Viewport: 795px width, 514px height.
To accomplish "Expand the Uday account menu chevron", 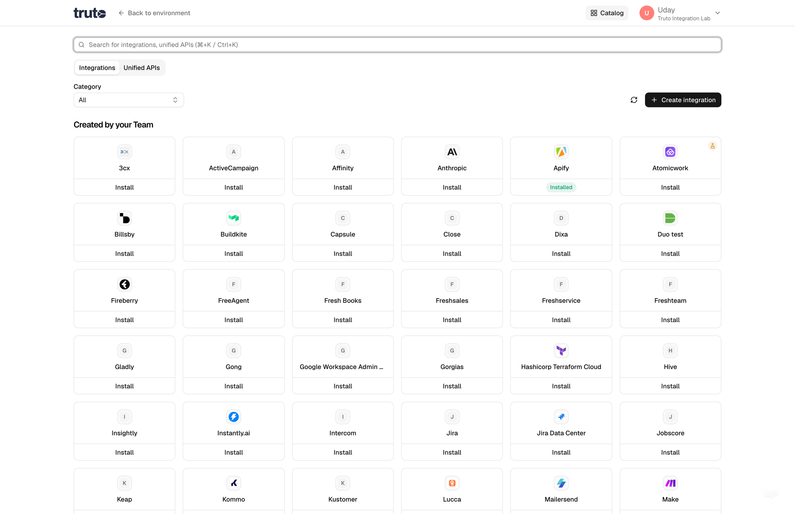I will [x=718, y=13].
